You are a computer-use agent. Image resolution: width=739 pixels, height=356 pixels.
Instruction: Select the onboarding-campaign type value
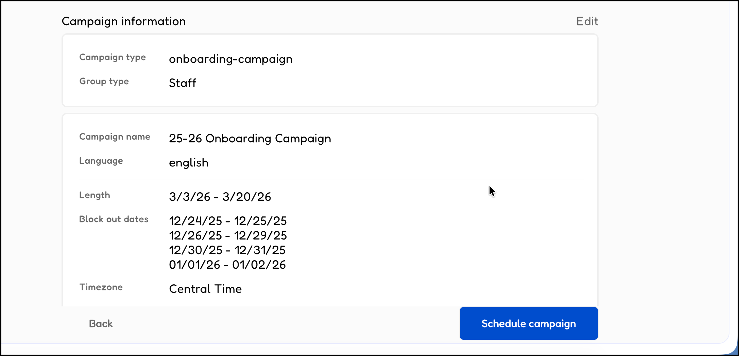[x=230, y=59]
